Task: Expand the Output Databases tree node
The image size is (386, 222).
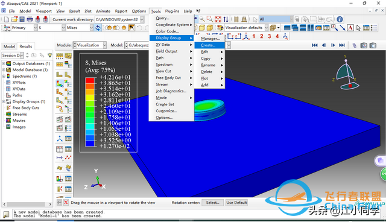Action: click(4, 63)
